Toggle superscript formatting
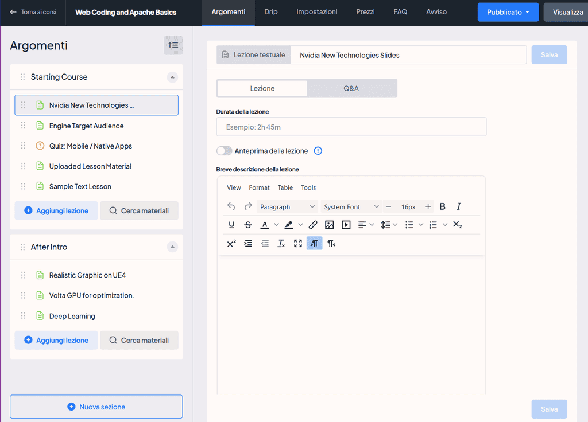The width and height of the screenshot is (588, 422). coord(231,243)
